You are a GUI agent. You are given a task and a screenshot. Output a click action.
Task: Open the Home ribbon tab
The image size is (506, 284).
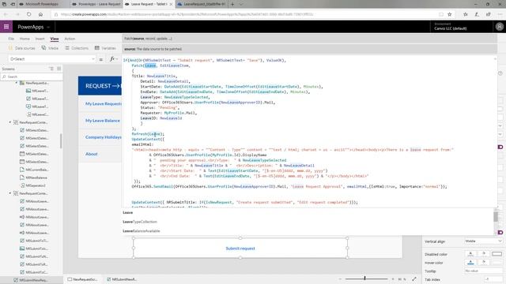pyautogui.click(x=25, y=39)
